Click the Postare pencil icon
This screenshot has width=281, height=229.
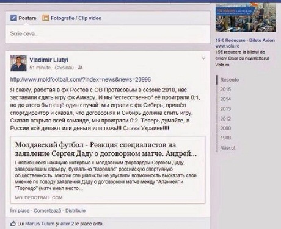pyautogui.click(x=13, y=18)
